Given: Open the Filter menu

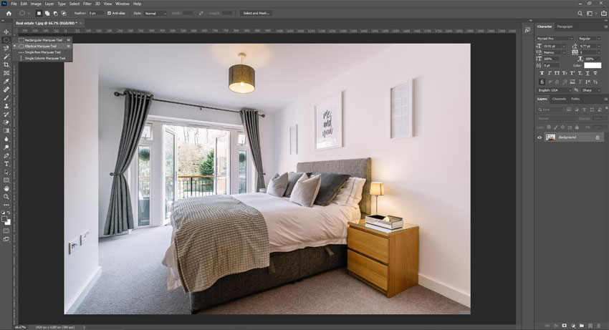Looking at the screenshot, I should (87, 4).
